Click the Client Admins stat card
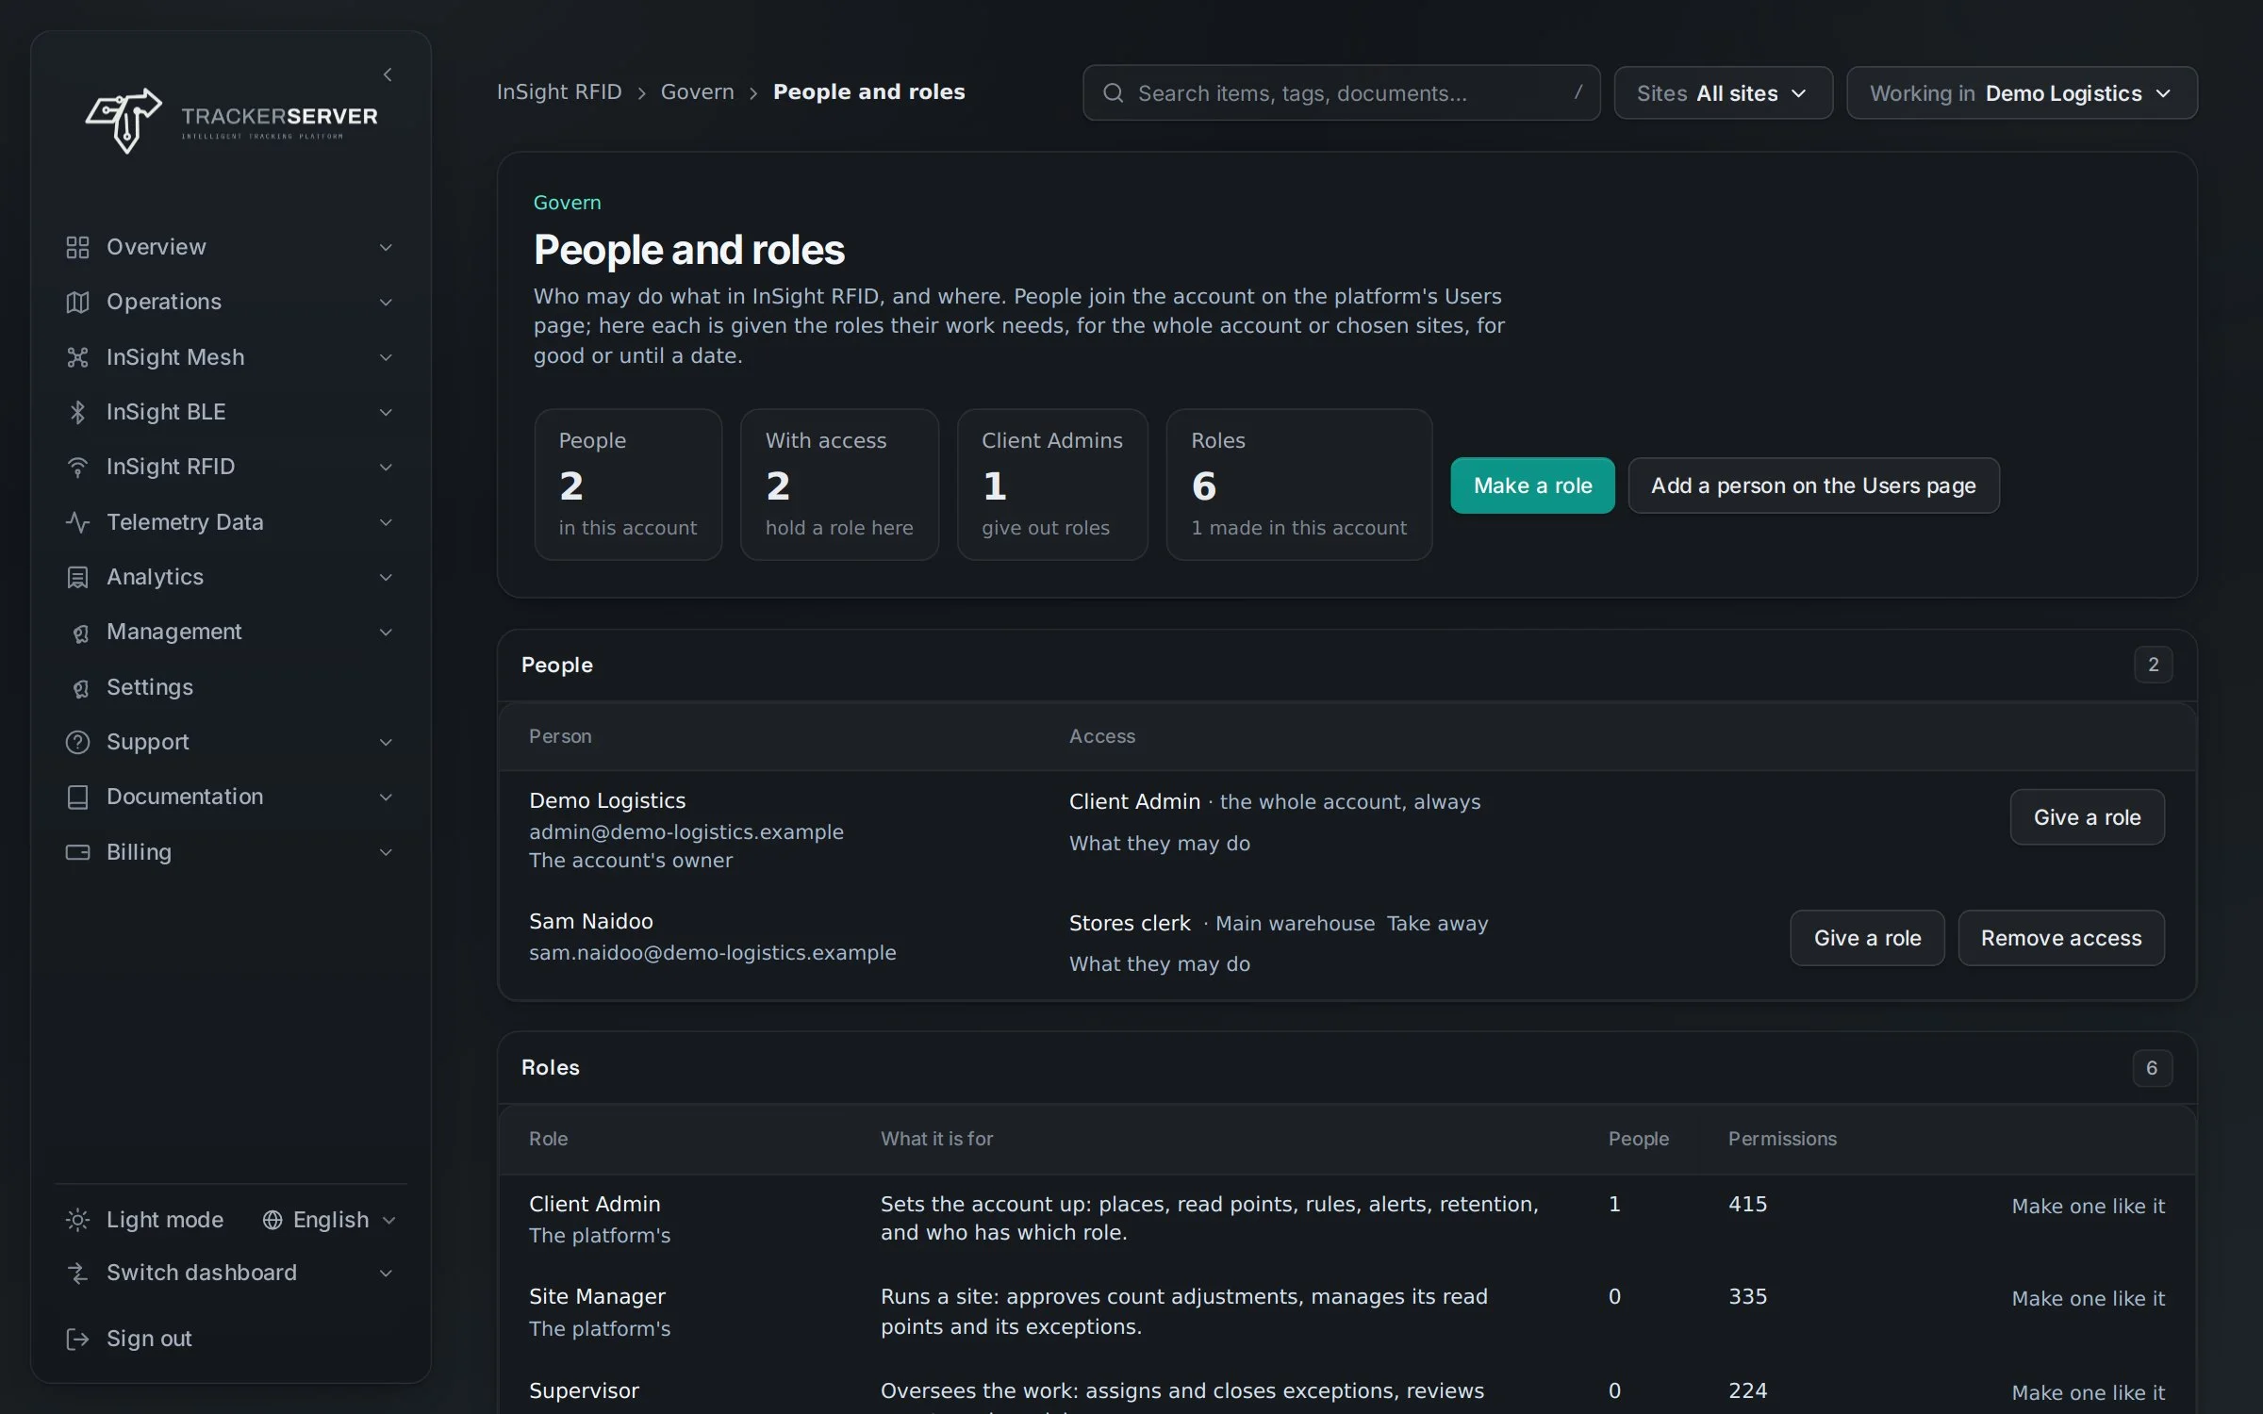 click(x=1052, y=485)
